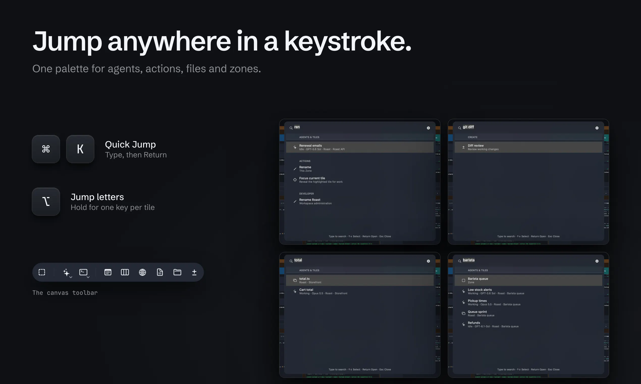Click the search field containing 'git diff'

pos(528,128)
